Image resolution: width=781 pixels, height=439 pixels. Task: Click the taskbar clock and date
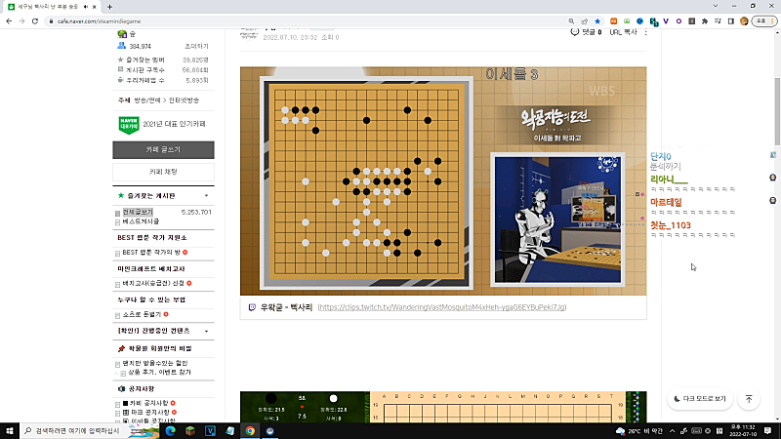point(743,431)
